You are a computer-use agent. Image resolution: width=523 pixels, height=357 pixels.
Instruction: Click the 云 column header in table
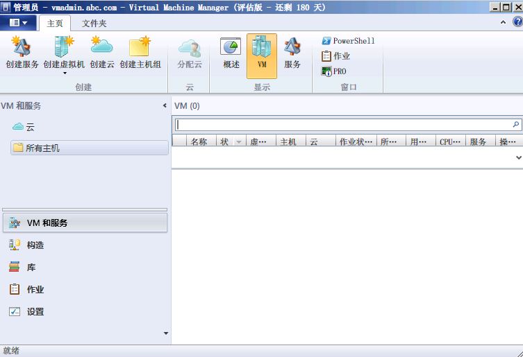[x=321, y=141]
